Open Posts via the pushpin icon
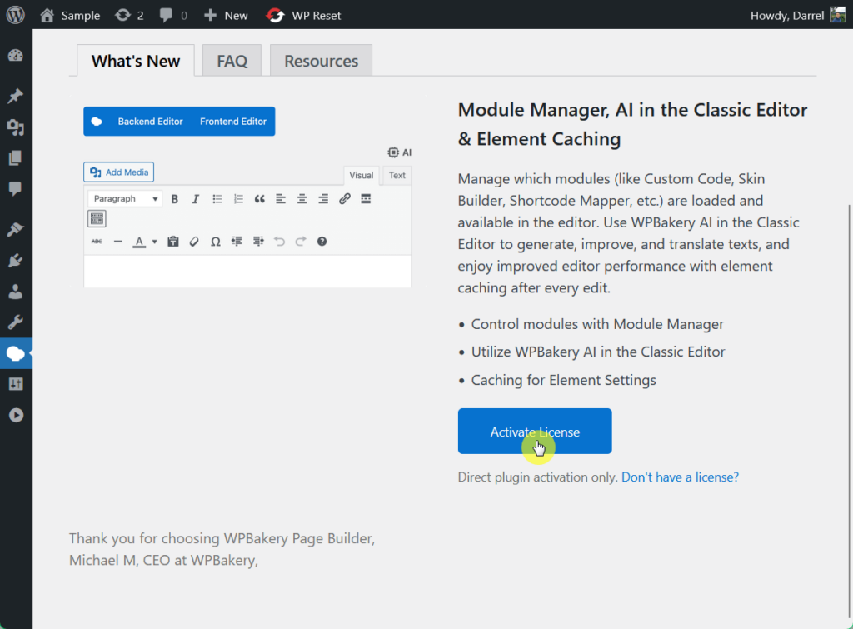Image resolution: width=853 pixels, height=629 pixels. (15, 96)
